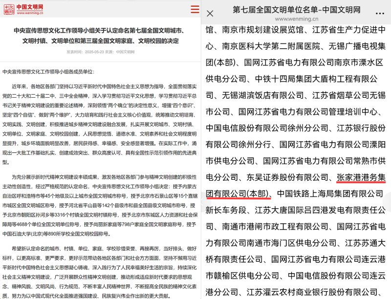
Task: Open the three-dots more options menu
Action: [x=380, y=14]
